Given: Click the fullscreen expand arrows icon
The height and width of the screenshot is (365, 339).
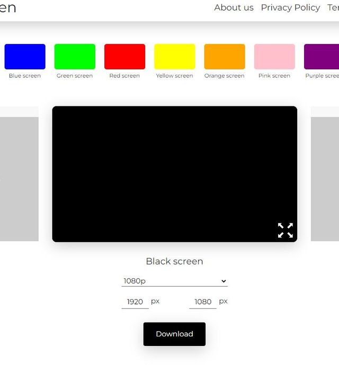Looking at the screenshot, I should point(286,230).
